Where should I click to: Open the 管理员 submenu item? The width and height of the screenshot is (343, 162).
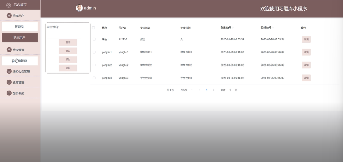(x=20, y=27)
